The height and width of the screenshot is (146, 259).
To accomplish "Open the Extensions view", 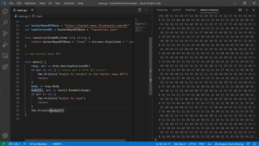I will pyautogui.click(x=5, y=67).
